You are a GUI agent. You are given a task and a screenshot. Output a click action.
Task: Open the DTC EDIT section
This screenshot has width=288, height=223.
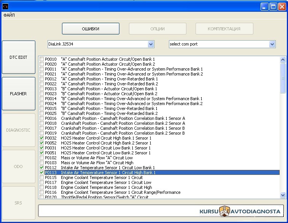point(19,57)
